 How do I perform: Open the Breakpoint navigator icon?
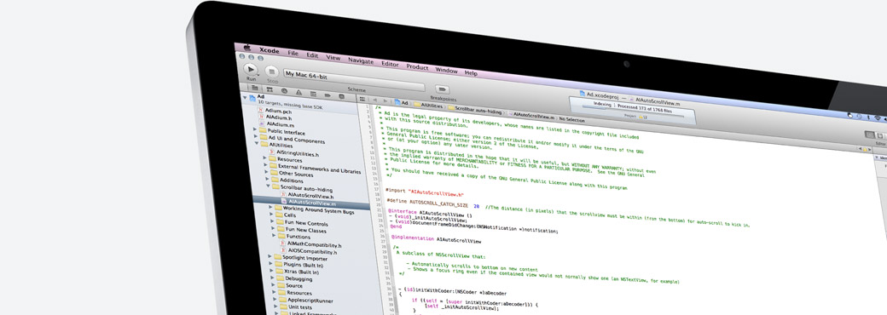tap(328, 94)
